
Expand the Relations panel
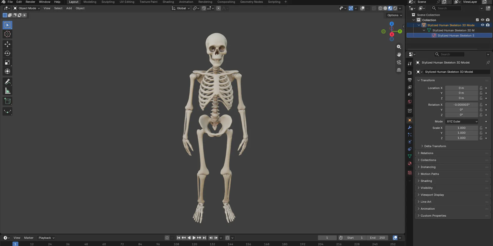coord(453,153)
